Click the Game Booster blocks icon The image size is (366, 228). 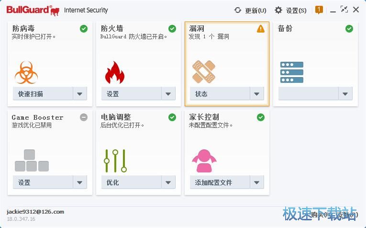(x=32, y=161)
